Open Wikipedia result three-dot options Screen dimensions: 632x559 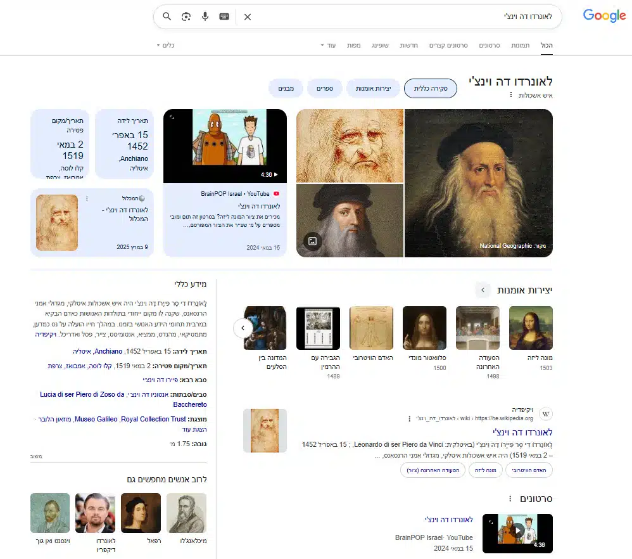pos(410,419)
